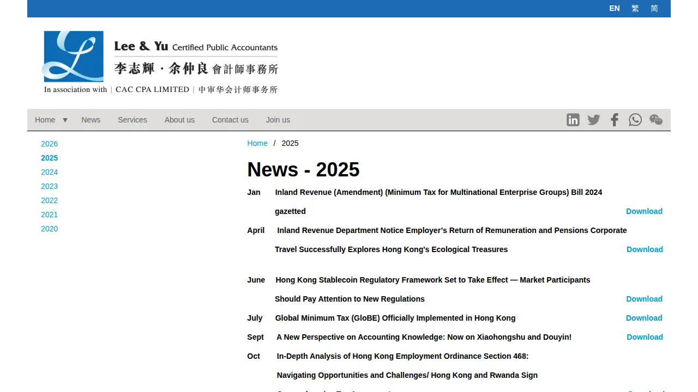698x392 pixels.
Task: Switch language to Traditional Chinese 繁
Action: (635, 8)
